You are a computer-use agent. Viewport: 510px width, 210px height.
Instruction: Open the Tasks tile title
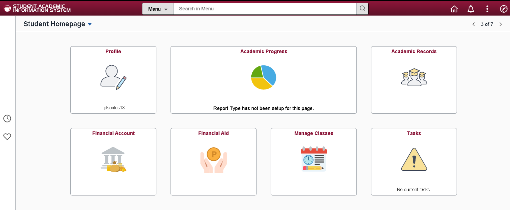414,133
